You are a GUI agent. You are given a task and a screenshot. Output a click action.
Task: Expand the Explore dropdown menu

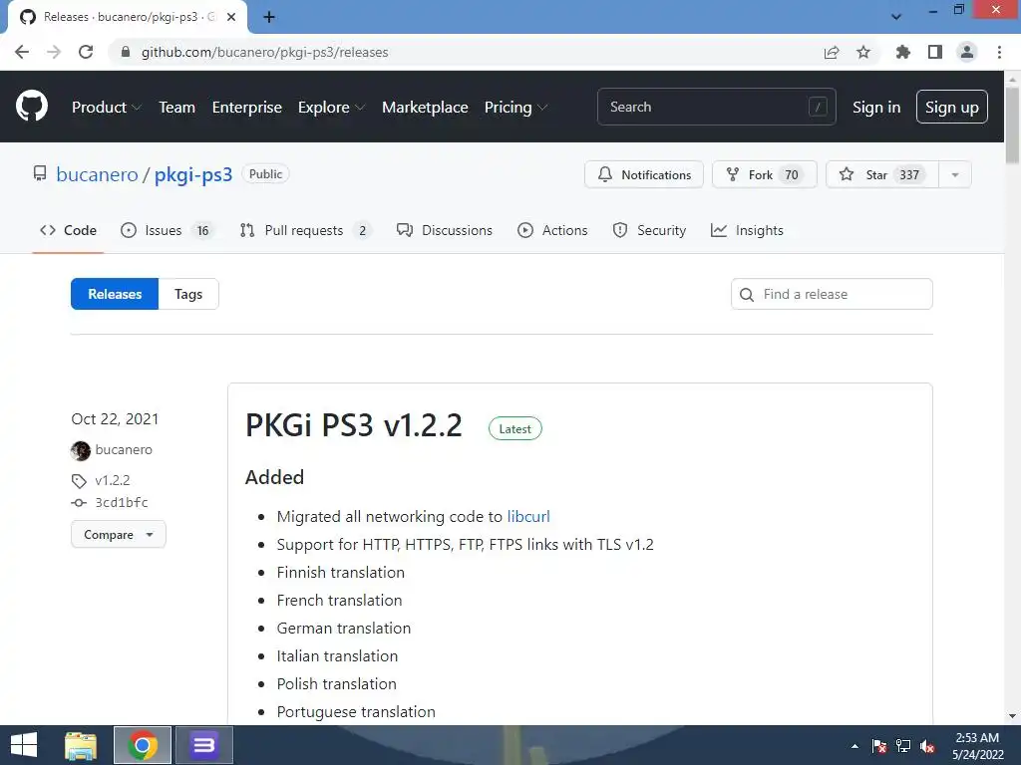click(x=331, y=108)
